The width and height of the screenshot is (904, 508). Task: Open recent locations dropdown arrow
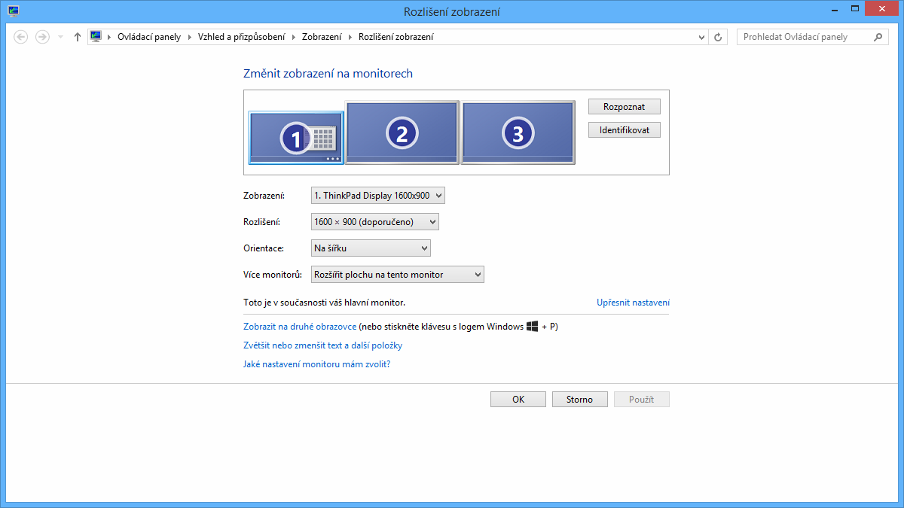point(60,37)
